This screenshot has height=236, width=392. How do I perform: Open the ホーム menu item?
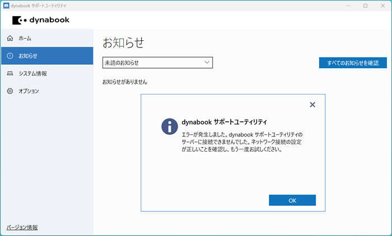[47, 38]
